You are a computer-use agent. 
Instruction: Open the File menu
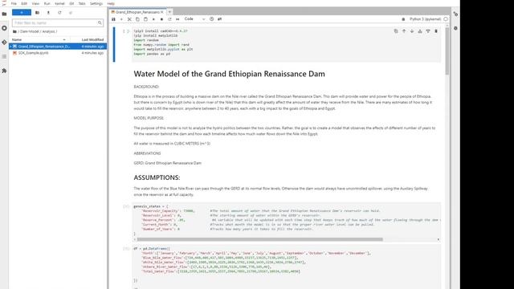coord(14,3)
